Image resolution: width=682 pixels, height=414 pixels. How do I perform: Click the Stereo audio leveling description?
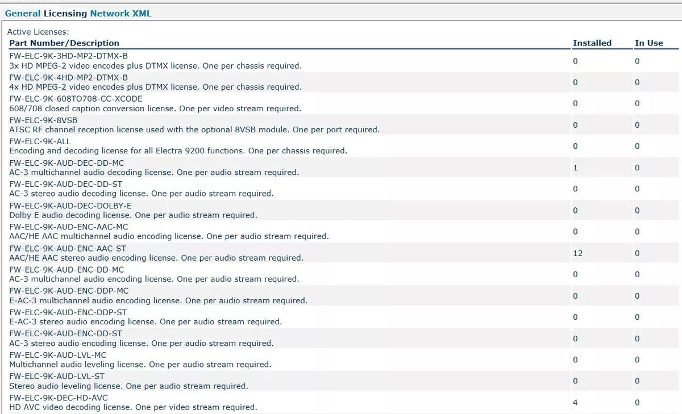point(128,386)
